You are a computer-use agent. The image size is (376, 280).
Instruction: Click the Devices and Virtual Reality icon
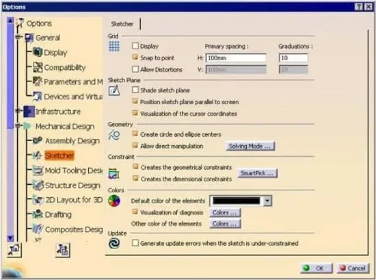37,97
